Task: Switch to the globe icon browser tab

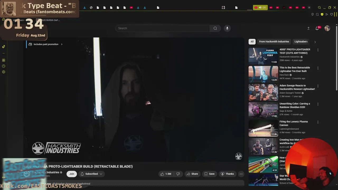Action: point(91,8)
